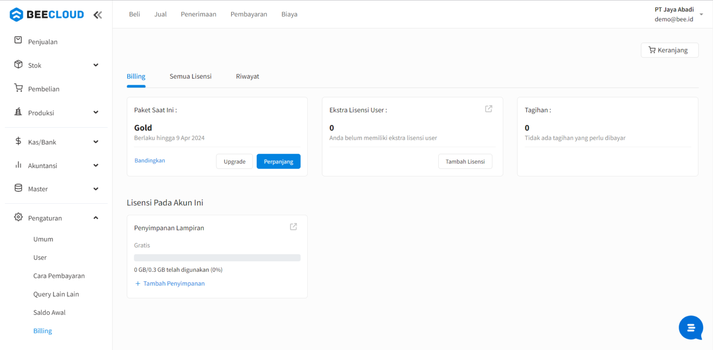Screen dimensions: 713x350
Task: Open Penyimpanan Lampiran external link icon
Action: (293, 226)
